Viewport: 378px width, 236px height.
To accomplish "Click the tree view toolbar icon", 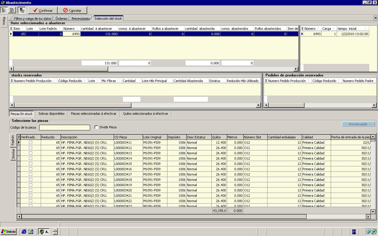I will pyautogui.click(x=4, y=10).
